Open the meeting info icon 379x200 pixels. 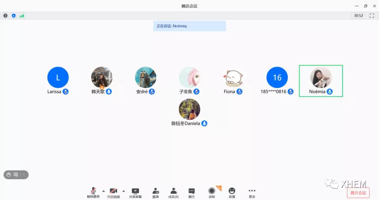(x=5, y=16)
